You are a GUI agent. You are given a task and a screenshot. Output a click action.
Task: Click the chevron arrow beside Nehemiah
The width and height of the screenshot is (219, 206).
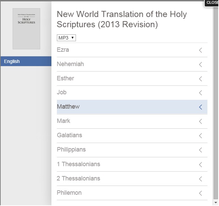[x=201, y=64]
